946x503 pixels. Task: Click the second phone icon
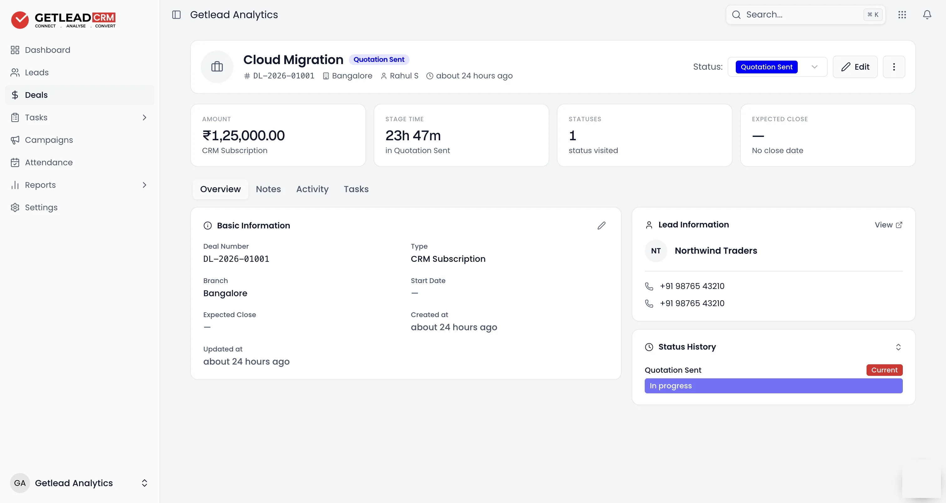(x=649, y=304)
